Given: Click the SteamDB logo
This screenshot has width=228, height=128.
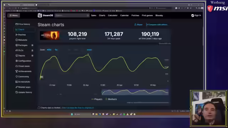Looking at the screenshot, I should [45, 15].
